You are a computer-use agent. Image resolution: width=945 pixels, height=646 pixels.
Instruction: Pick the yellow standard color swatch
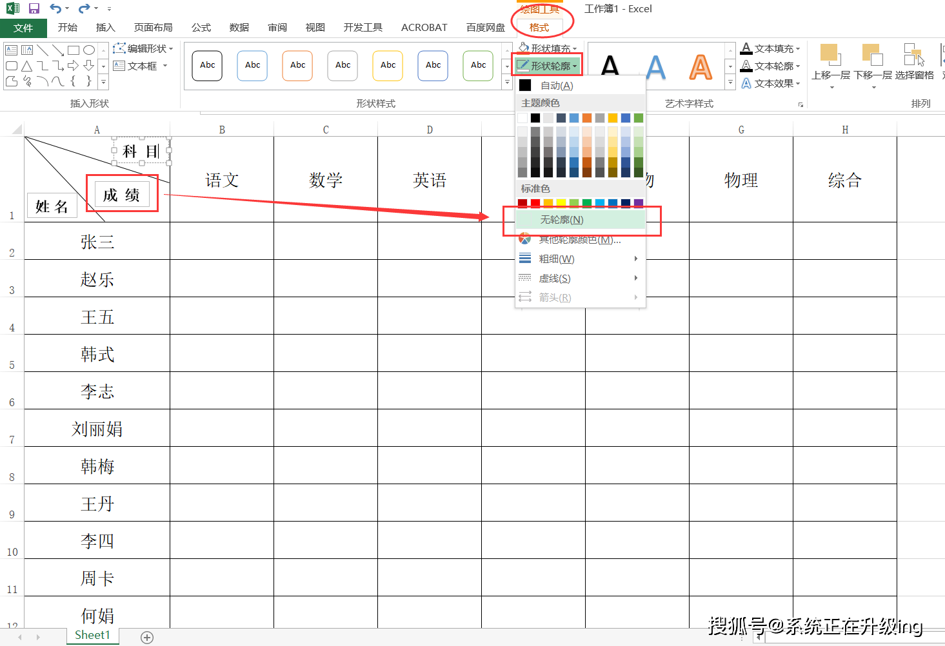pyautogui.click(x=561, y=203)
